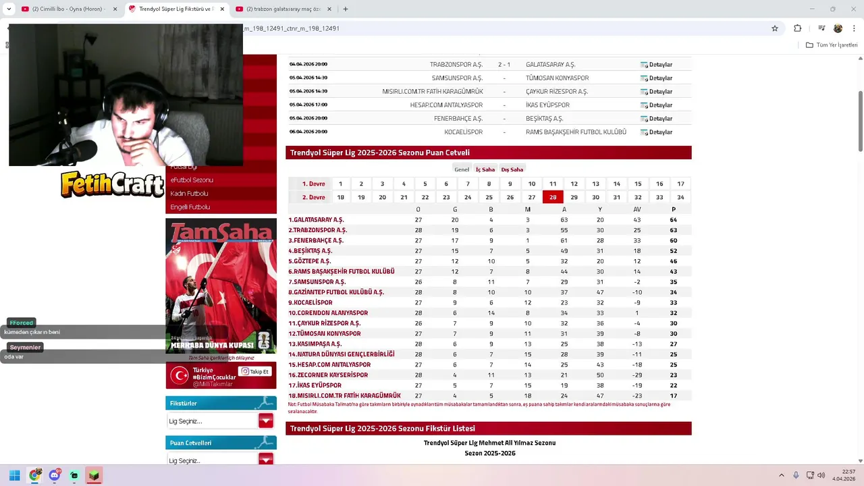This screenshot has height=486, width=864.
Task: Select the Dış Saha standings tab
Action: click(512, 169)
